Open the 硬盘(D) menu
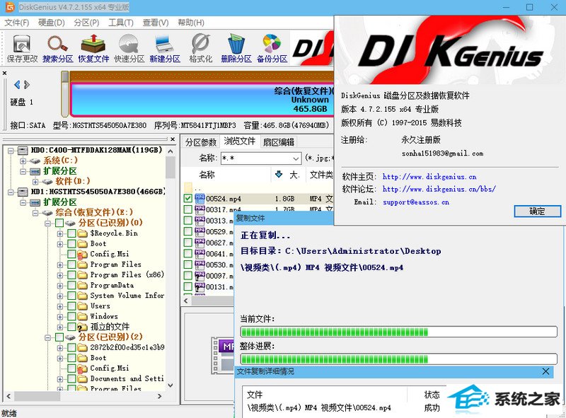Viewport: 566px width, 418px height. [x=51, y=23]
